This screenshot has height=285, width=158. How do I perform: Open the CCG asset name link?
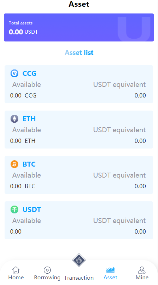click(30, 73)
